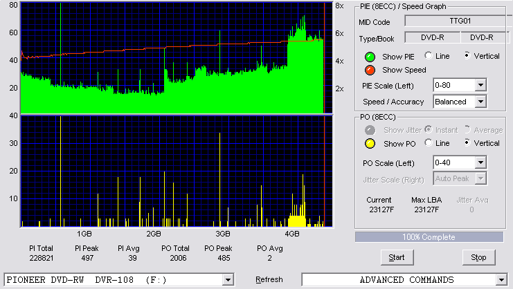Click the PIE (8ECC) / Speed Graph title
The height and width of the screenshot is (289, 513).
[x=403, y=6]
